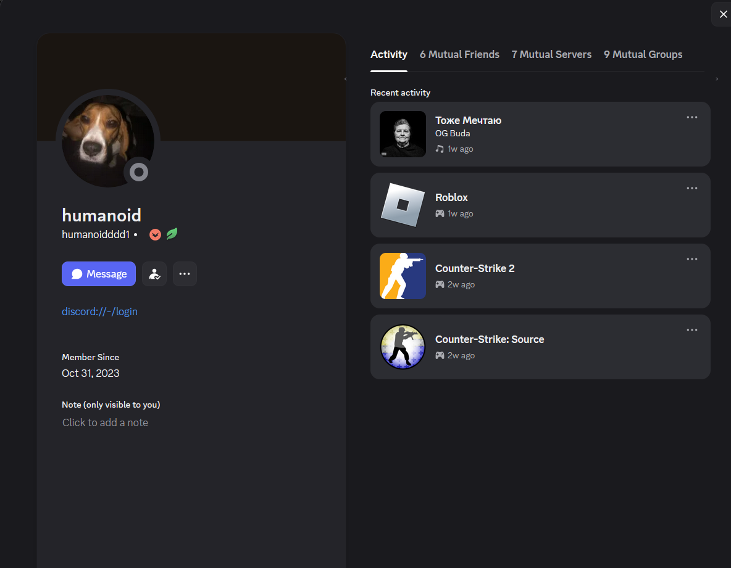Click to add a note field
731x568 pixels.
click(x=106, y=422)
